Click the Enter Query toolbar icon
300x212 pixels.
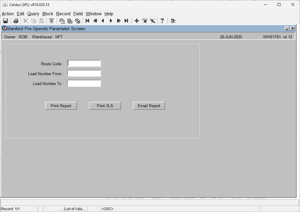click(x=62, y=21)
